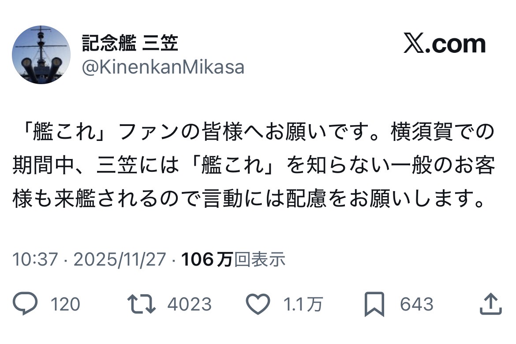516x344 pixels.
Task: Open the 106万回表示 view count
Action: point(233,260)
